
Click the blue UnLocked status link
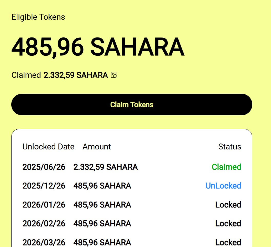pos(223,186)
